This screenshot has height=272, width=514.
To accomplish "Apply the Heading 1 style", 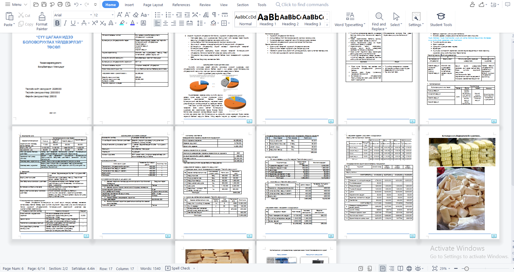I will point(268,19).
